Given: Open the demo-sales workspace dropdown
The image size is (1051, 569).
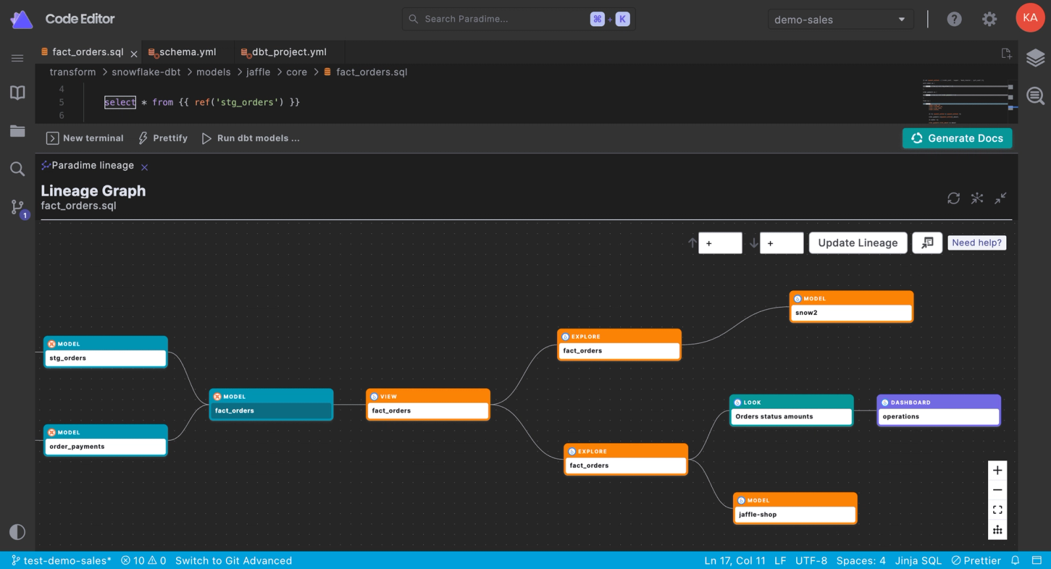Looking at the screenshot, I should pos(841,20).
